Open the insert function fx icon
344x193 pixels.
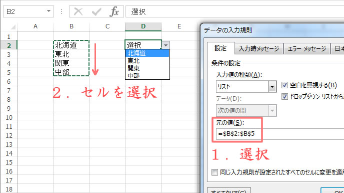click(114, 11)
